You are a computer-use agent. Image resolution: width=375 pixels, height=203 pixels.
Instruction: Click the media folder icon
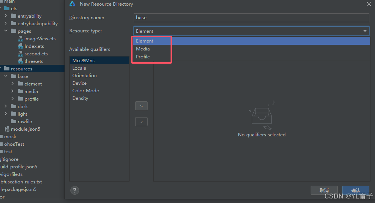click(x=20, y=92)
